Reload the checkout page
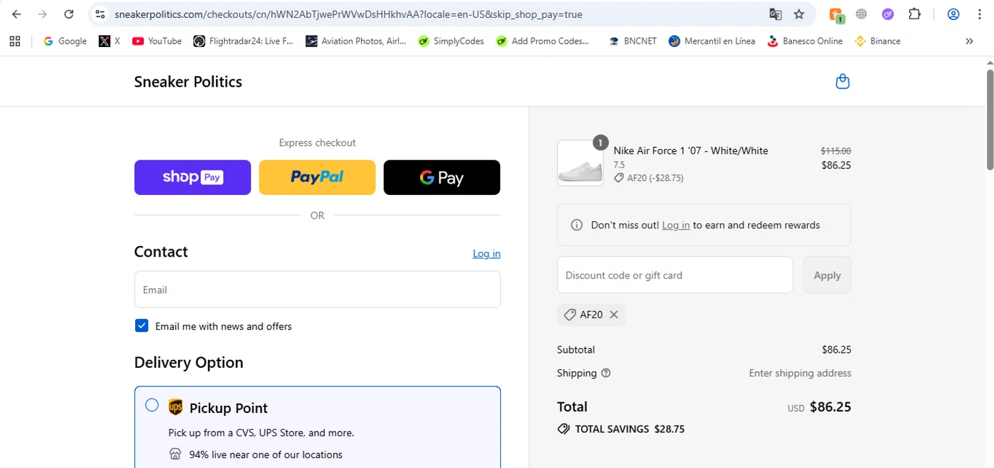This screenshot has width=994, height=468. pos(68,14)
